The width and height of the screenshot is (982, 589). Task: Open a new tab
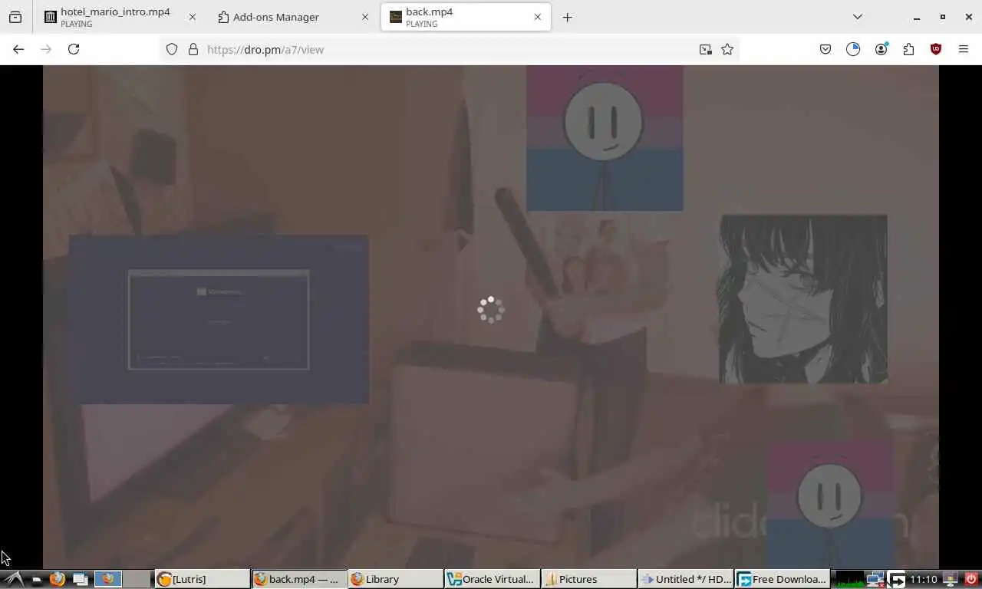(567, 17)
